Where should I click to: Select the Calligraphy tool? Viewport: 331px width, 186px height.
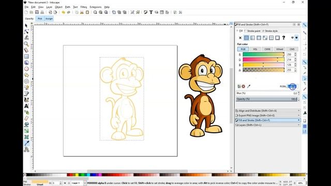pyautogui.click(x=26, y=100)
